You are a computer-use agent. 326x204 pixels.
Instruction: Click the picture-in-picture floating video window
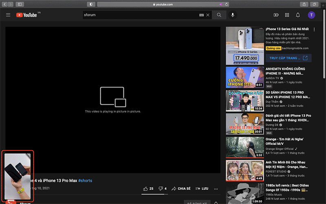tap(18, 176)
